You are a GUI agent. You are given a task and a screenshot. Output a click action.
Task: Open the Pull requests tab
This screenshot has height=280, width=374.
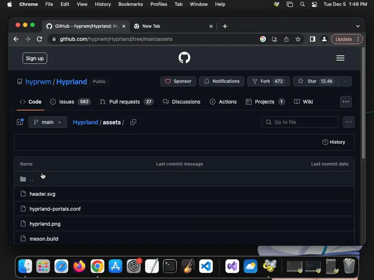127,102
